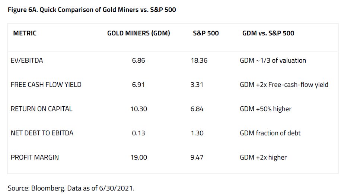This screenshot has width=360, height=195.
Task: Click the 1.30 S&P net debt value
Action: (197, 133)
